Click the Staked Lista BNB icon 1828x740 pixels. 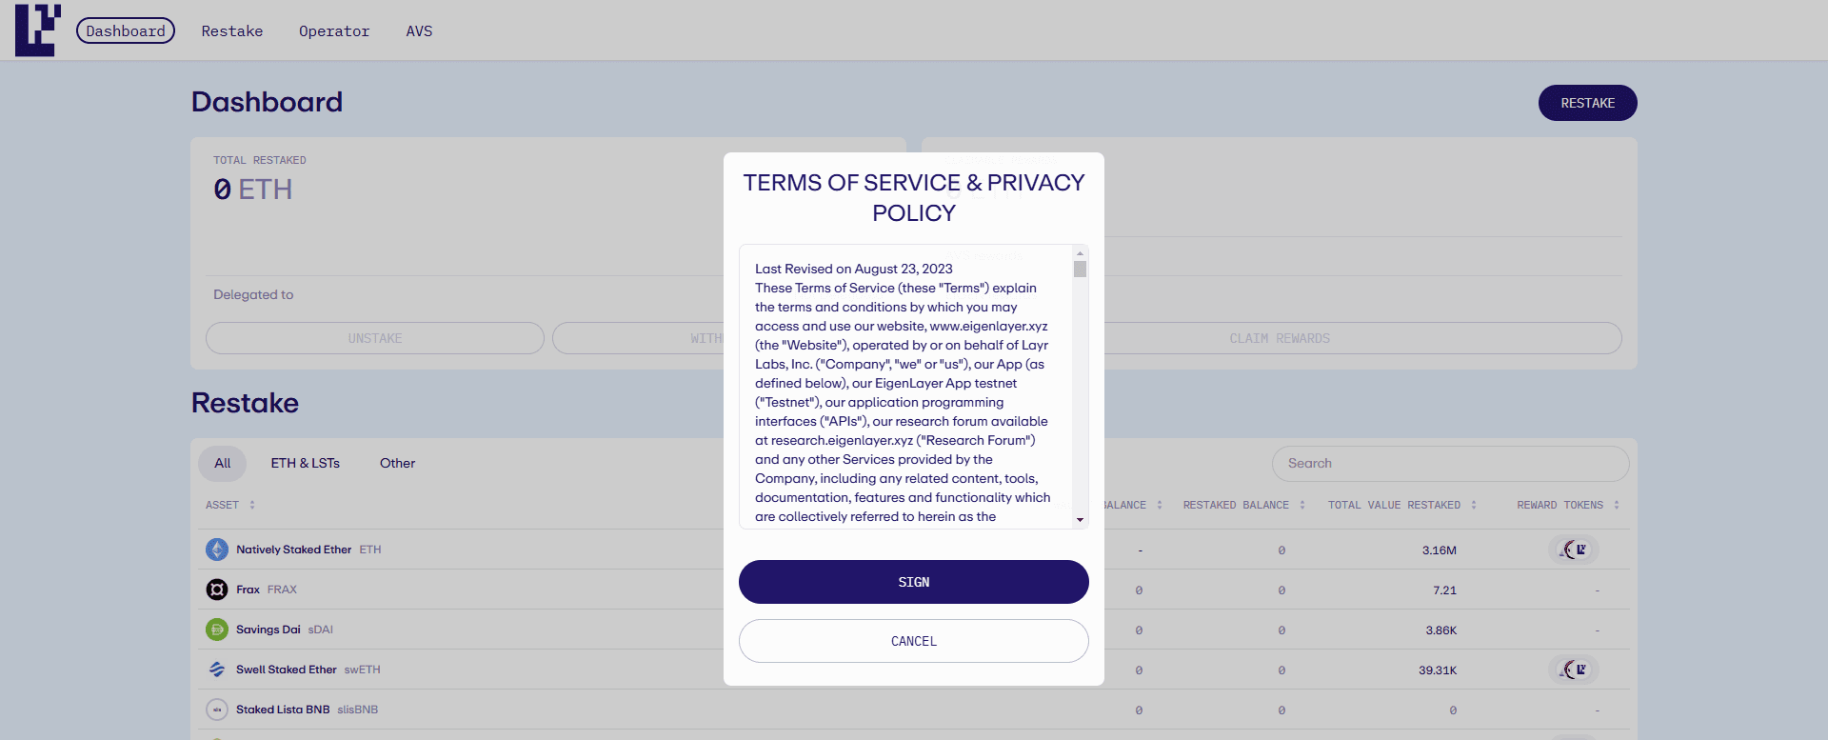(217, 710)
